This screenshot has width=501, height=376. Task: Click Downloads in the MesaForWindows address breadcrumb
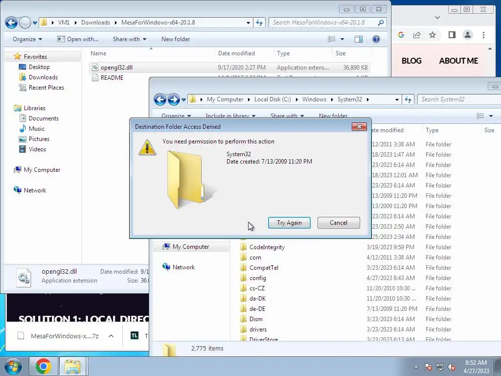(95, 23)
